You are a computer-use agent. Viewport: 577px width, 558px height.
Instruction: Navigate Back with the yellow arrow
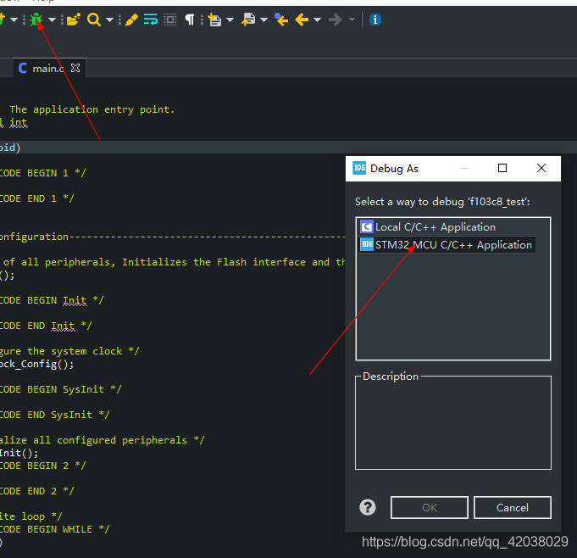pyautogui.click(x=302, y=20)
